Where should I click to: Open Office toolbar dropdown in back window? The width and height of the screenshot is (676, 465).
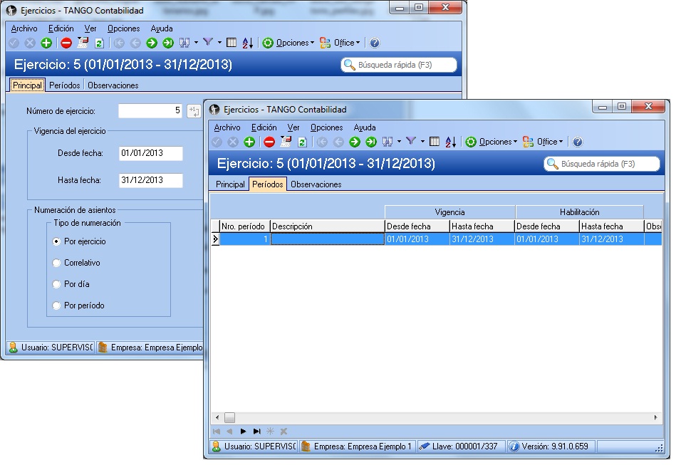click(x=340, y=43)
